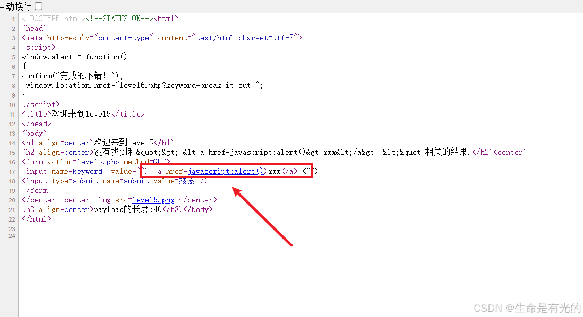Image resolution: width=583 pixels, height=317 pixels.
Task: Select line number 17 in the gutter
Action: click(12, 172)
